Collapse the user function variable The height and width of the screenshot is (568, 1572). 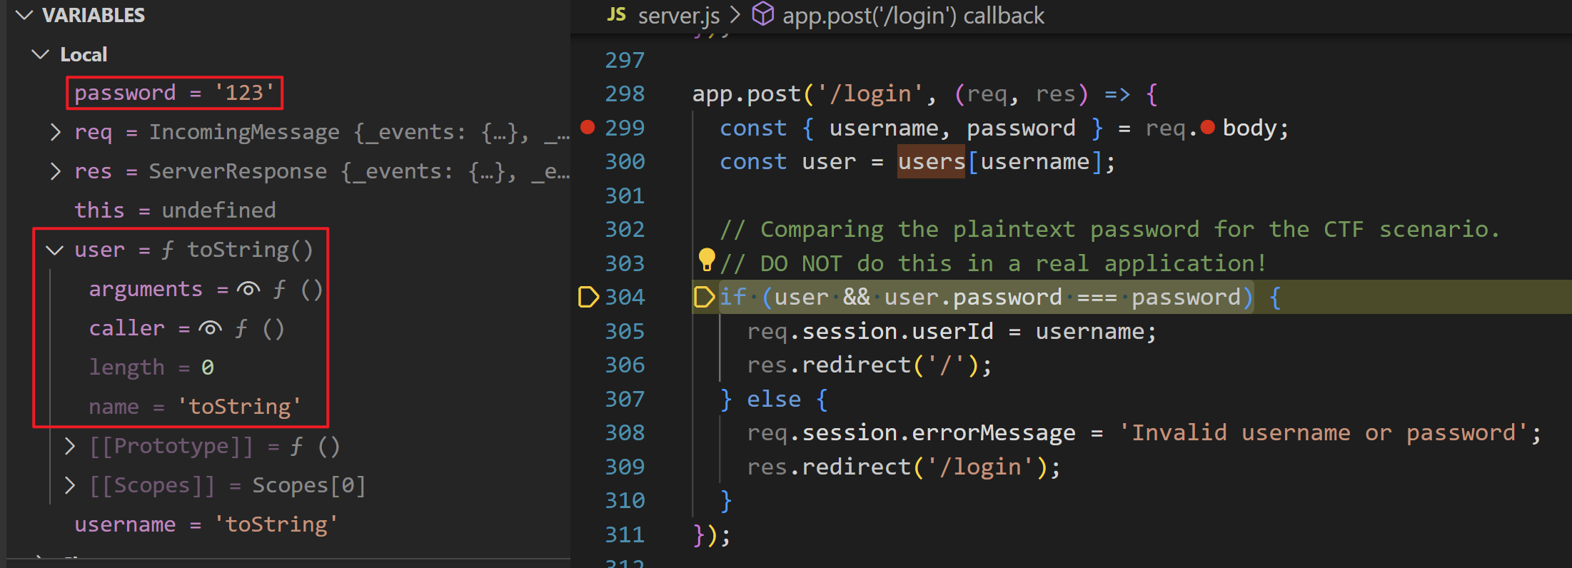click(x=54, y=250)
